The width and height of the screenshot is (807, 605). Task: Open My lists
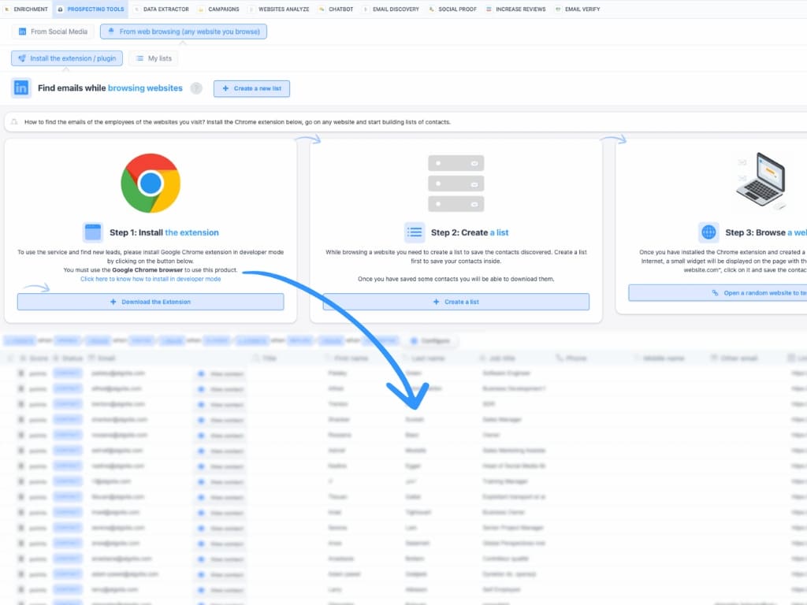click(x=154, y=58)
